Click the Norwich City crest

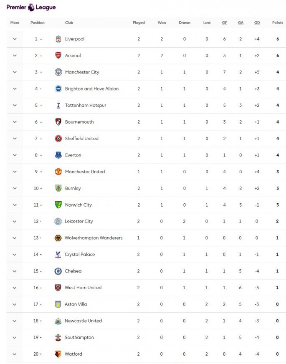click(x=58, y=205)
